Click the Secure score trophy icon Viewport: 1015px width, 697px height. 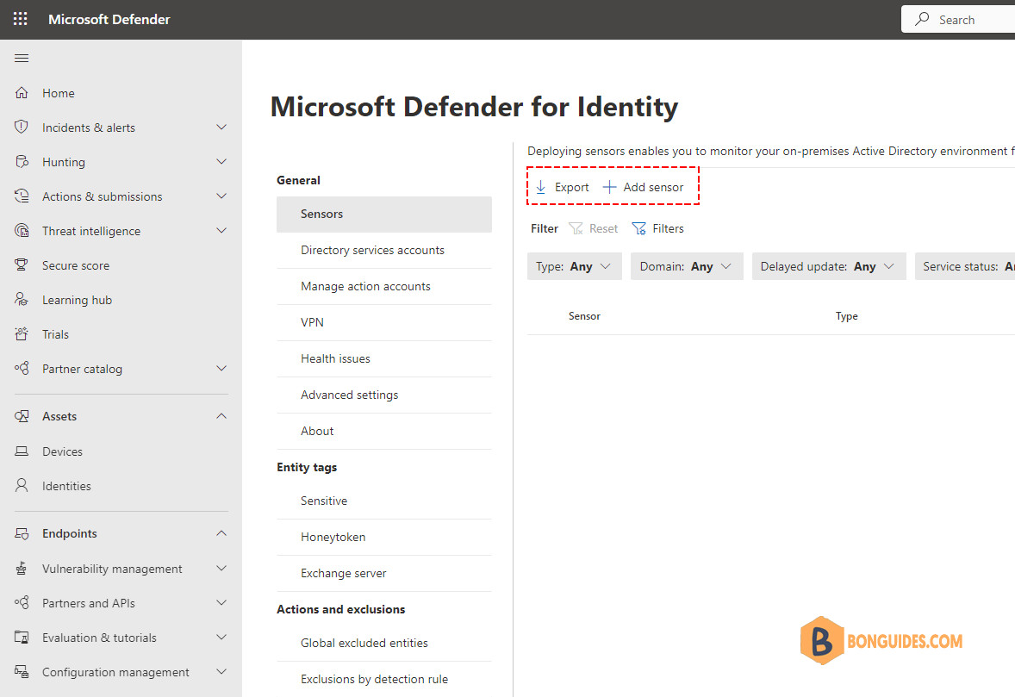pyautogui.click(x=22, y=264)
